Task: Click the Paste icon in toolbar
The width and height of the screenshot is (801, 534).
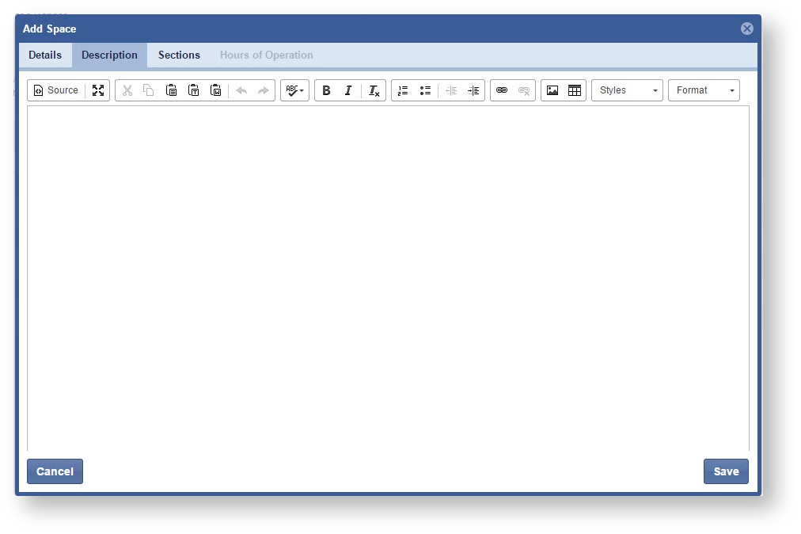Action: (171, 90)
